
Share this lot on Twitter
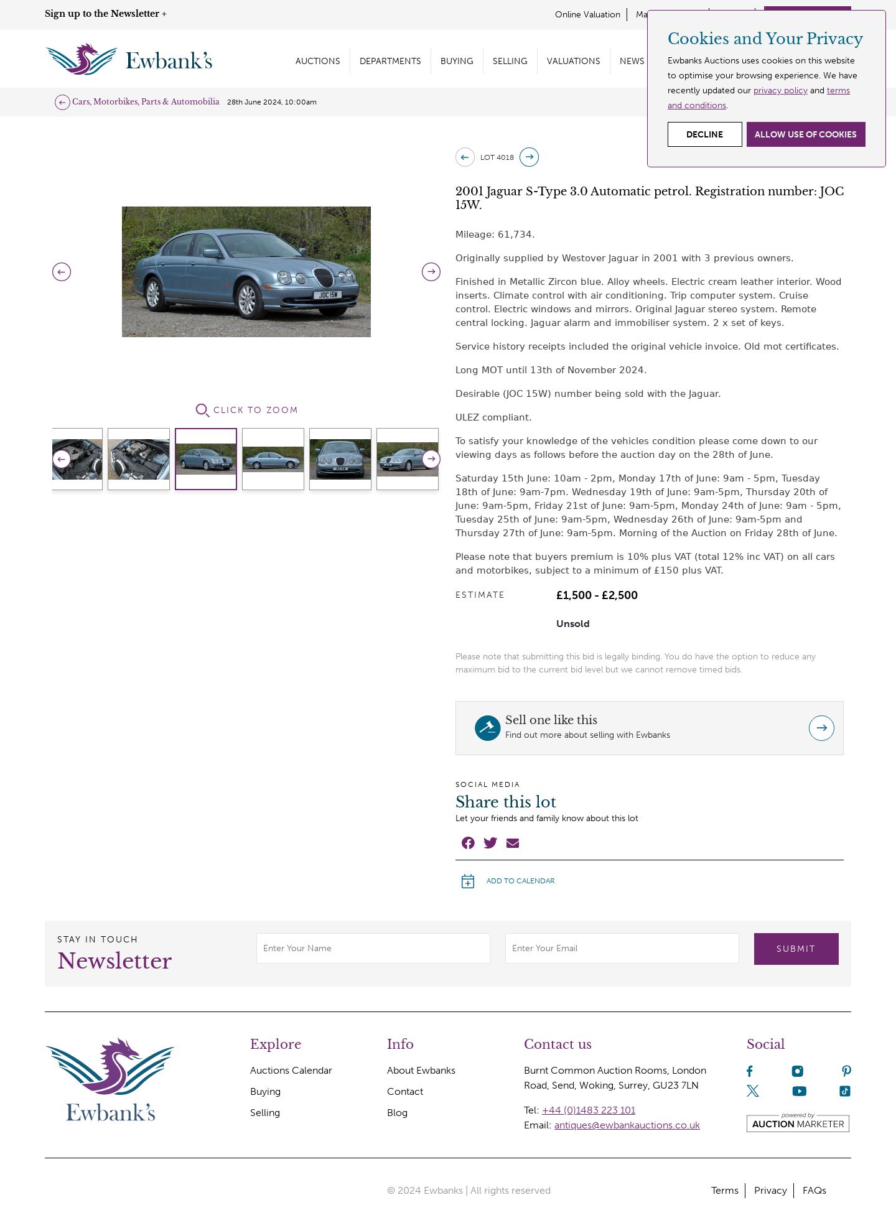pos(490,843)
